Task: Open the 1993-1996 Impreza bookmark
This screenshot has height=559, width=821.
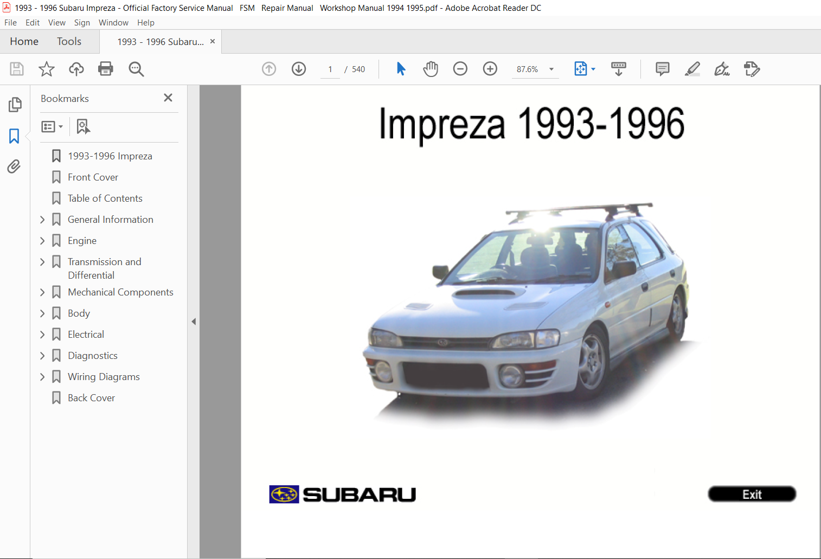Action: coord(110,156)
